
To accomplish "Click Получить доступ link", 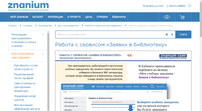I will click(153, 6).
